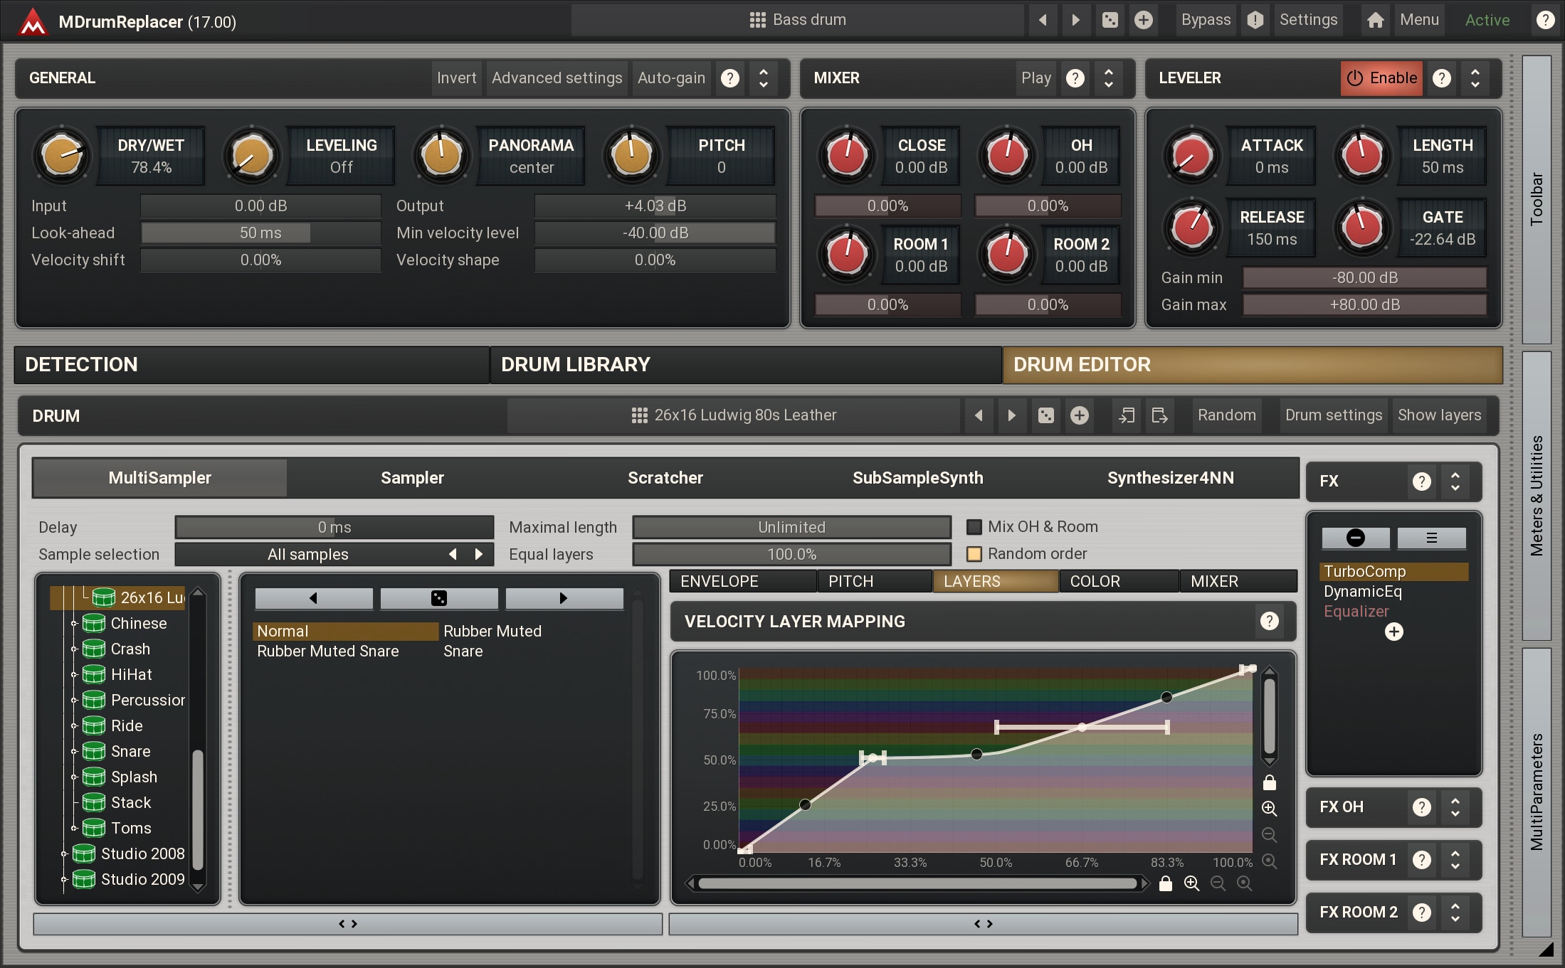Image resolution: width=1565 pixels, height=968 pixels.
Task: Click the Show layers button
Action: 1438,415
